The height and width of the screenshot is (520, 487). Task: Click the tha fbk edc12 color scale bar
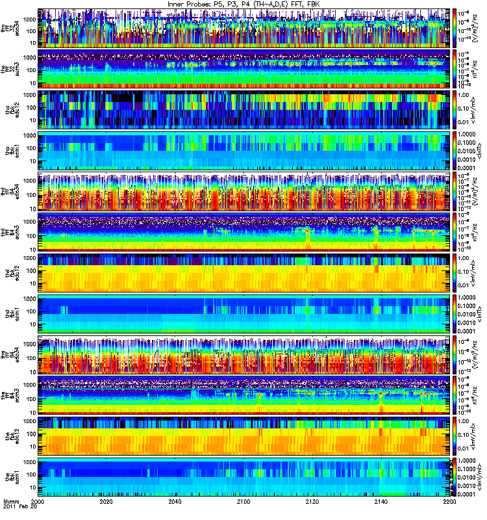click(455, 110)
